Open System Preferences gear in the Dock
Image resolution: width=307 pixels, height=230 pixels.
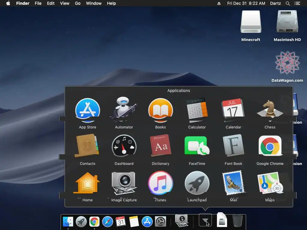pos(160,222)
